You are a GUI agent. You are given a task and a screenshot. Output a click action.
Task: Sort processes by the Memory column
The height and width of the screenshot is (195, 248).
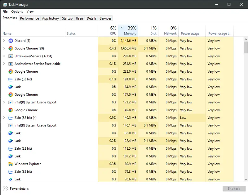[x=130, y=34]
